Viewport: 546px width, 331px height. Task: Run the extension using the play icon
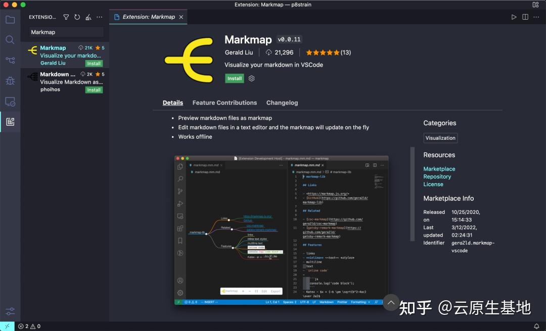(514, 17)
